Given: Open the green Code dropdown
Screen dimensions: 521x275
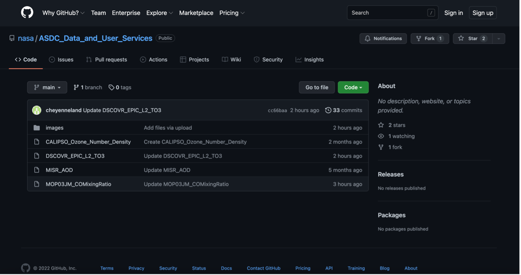Looking at the screenshot, I should pos(353,87).
